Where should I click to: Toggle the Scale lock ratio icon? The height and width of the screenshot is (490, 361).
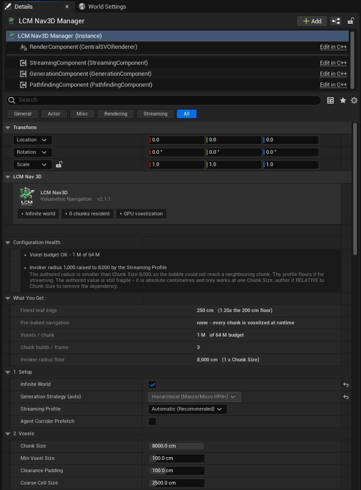pyautogui.click(x=59, y=164)
